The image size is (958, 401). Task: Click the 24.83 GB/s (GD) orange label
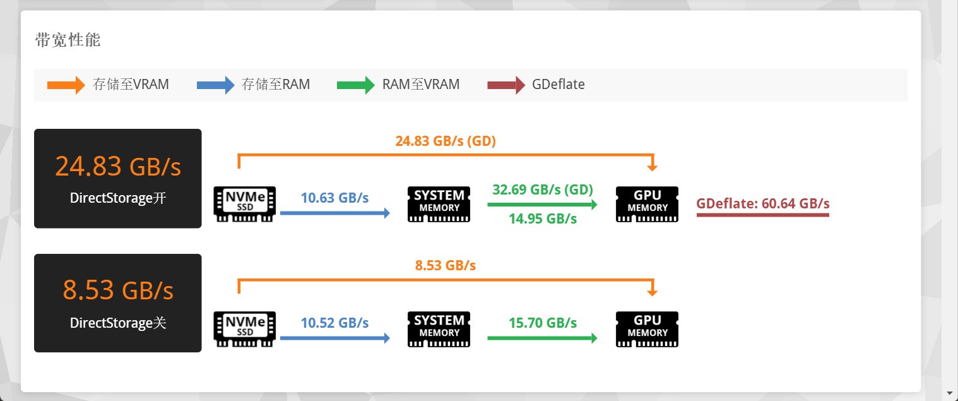[x=446, y=141]
